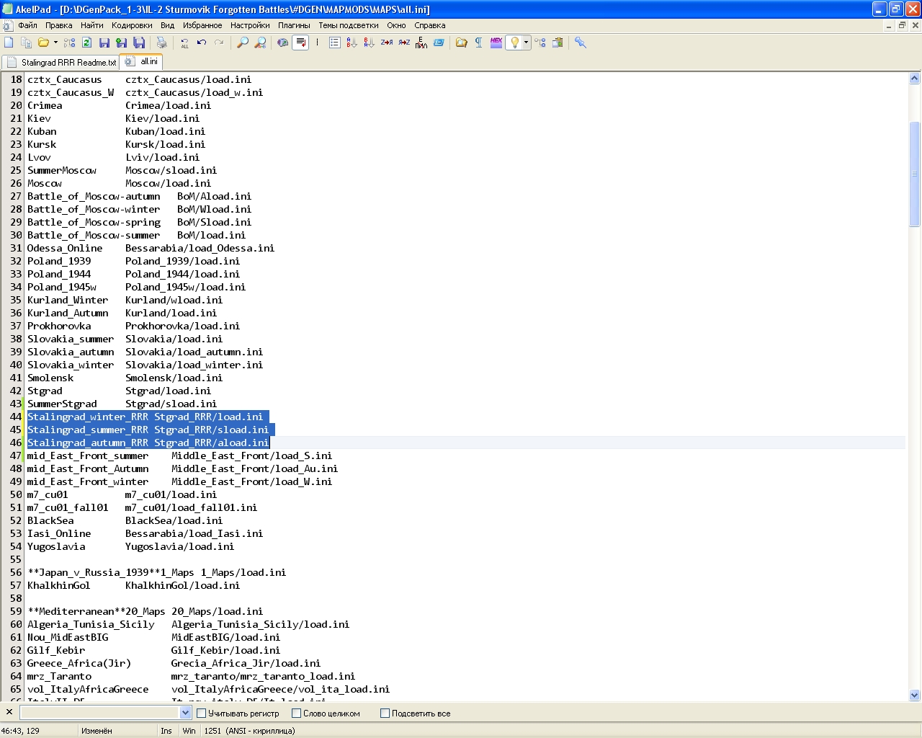Click the blue pushpin icon
This screenshot has width=922, height=738.
(581, 43)
